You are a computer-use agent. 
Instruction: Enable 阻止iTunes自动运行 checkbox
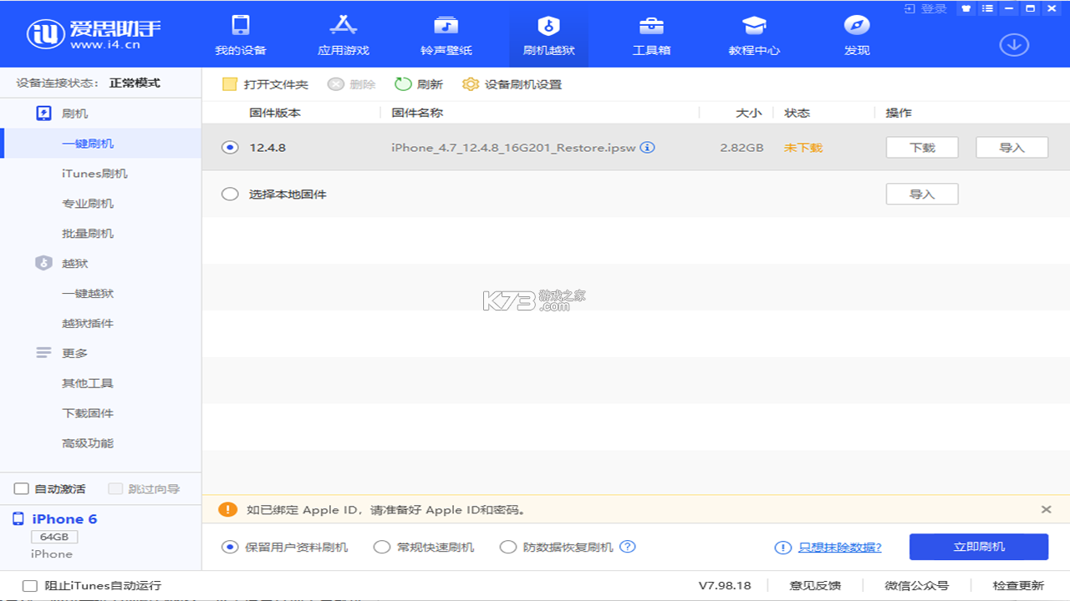pyautogui.click(x=30, y=586)
